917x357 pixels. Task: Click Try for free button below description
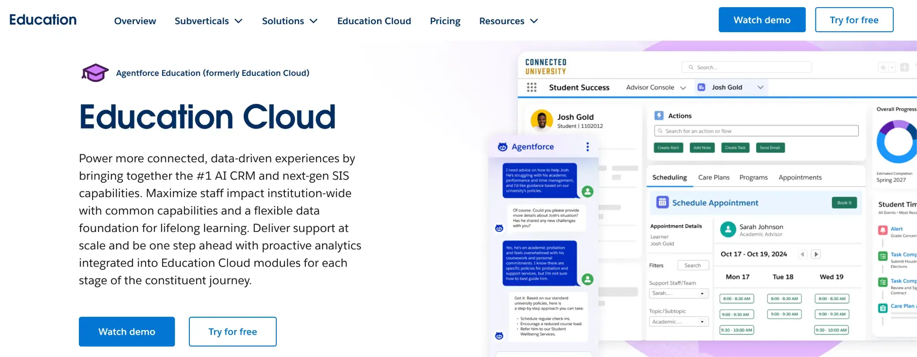point(232,332)
